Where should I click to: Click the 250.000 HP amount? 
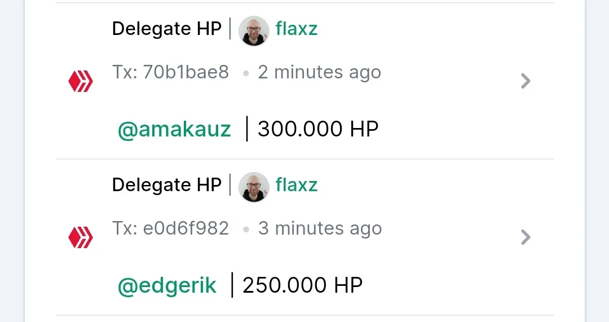click(303, 285)
